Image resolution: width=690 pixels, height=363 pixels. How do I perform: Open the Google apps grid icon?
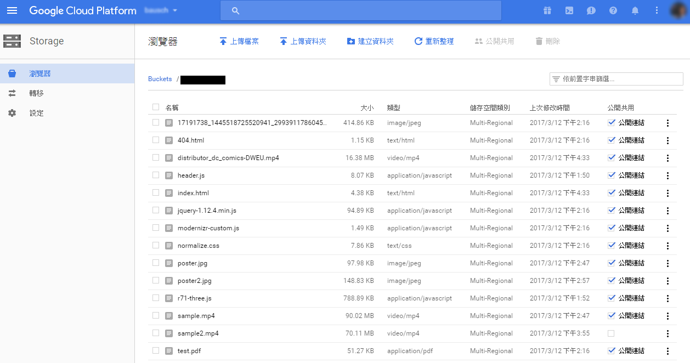pos(547,10)
